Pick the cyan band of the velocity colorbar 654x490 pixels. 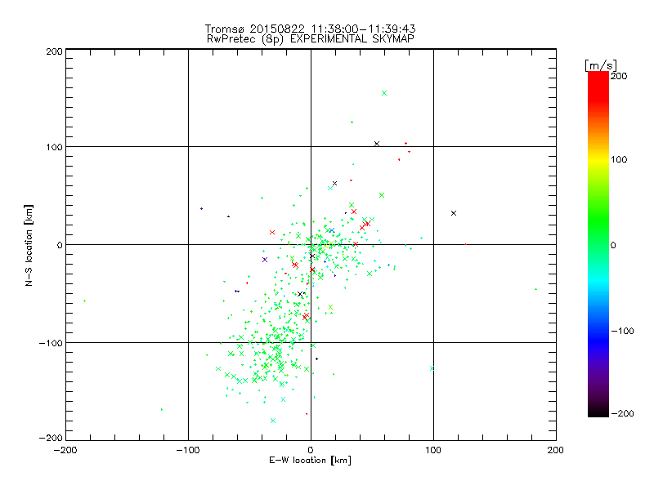[598, 281]
